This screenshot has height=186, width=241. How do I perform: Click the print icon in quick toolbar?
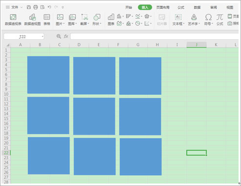coord(35,7)
